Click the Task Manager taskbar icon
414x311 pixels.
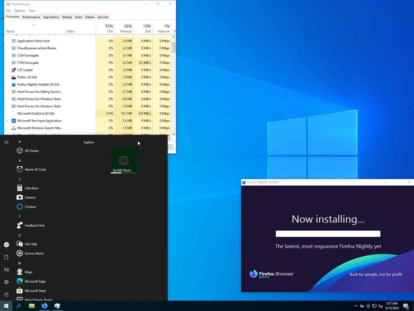pos(57,306)
